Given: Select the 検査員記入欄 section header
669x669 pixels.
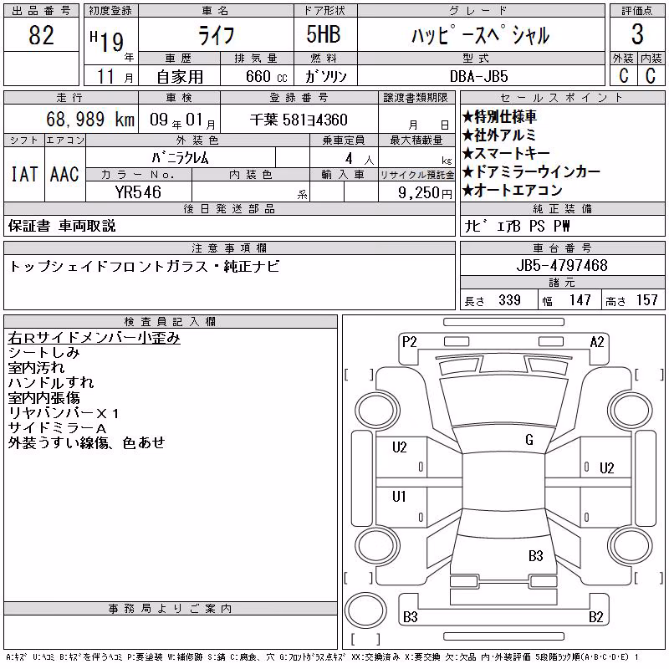Looking at the screenshot, I should (x=171, y=321).
